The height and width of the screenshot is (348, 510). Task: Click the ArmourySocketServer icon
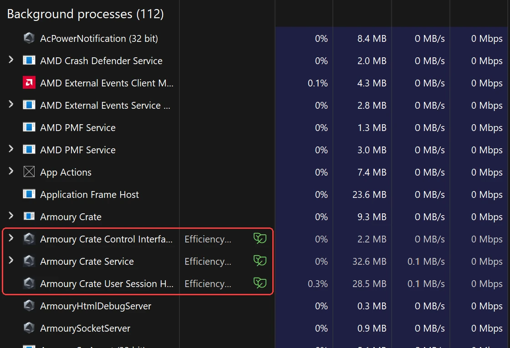(29, 328)
